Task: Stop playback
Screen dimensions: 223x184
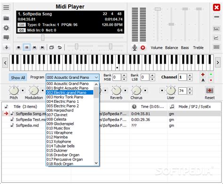Action: click(x=18, y=47)
